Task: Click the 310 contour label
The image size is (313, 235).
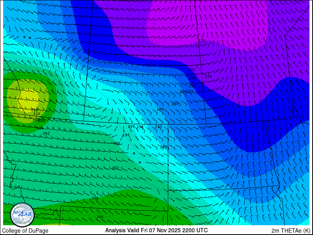Action: click(36, 114)
